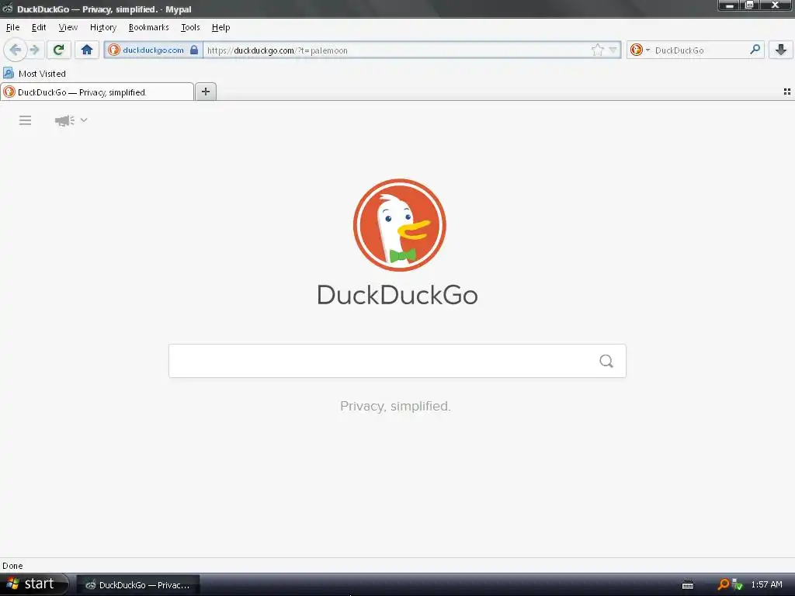
Task: Open a new tab with plus button
Action: coord(205,92)
